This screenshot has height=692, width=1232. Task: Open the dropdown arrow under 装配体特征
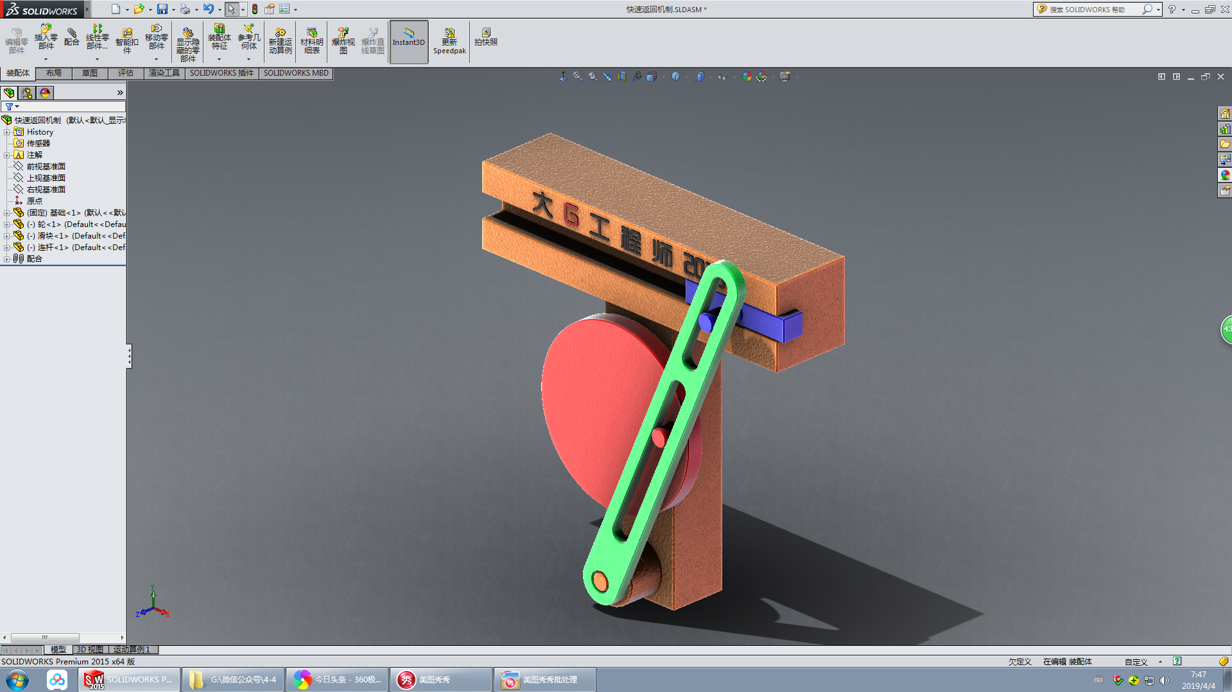[219, 59]
